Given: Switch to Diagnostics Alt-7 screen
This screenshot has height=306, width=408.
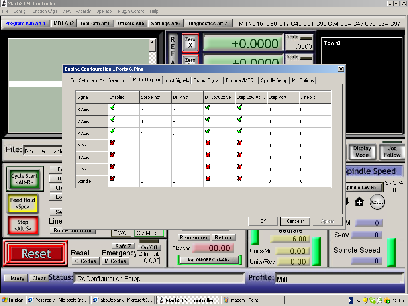Looking at the screenshot, I should (208, 23).
